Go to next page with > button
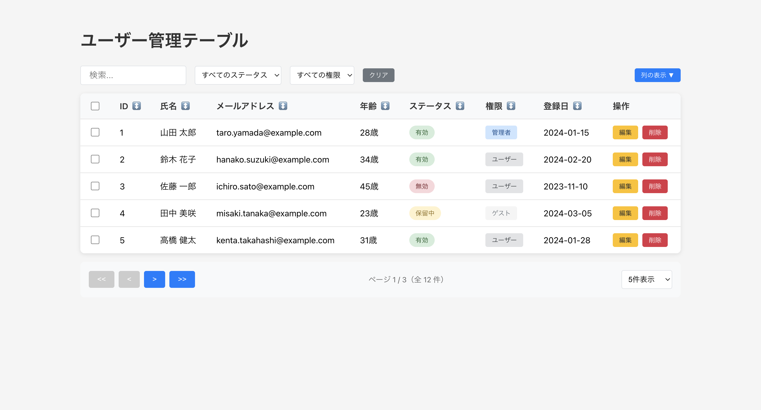The height and width of the screenshot is (410, 761). (x=154, y=279)
